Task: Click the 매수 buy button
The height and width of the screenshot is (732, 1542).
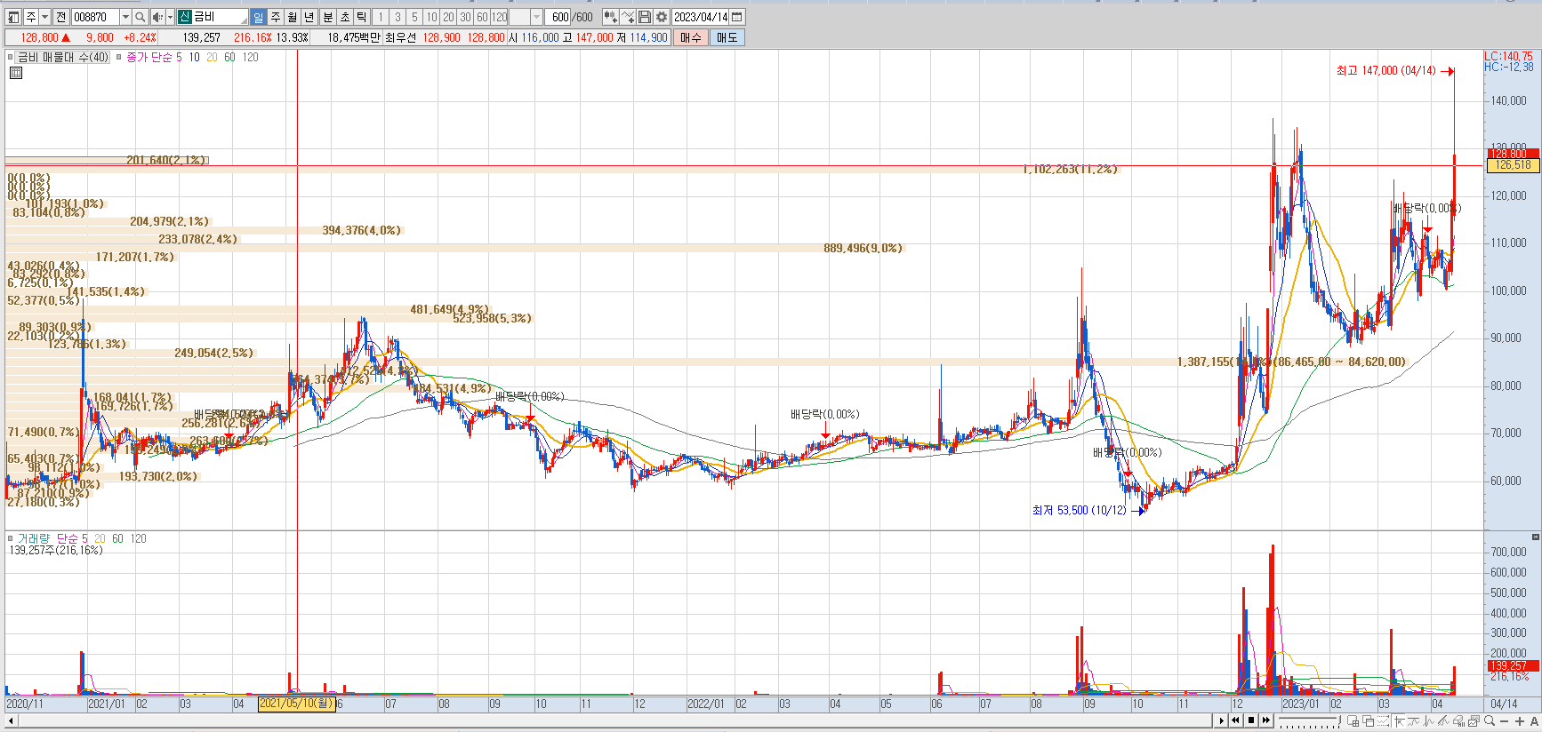Action: (691, 37)
